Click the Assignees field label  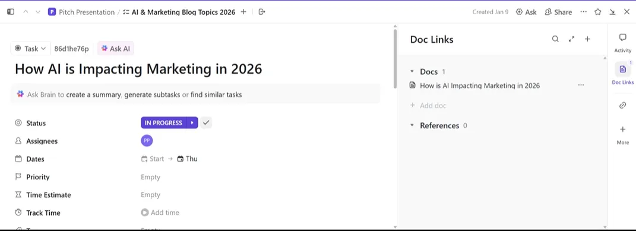pyautogui.click(x=42, y=141)
